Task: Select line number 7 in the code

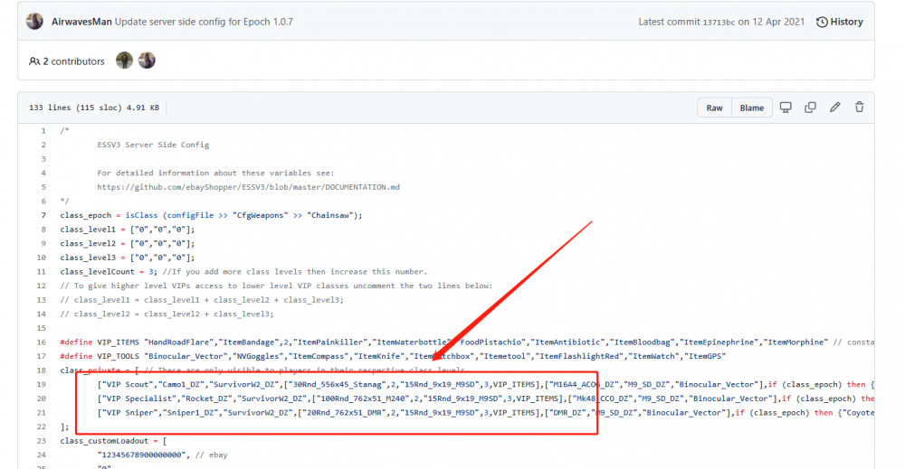Action: click(x=43, y=215)
